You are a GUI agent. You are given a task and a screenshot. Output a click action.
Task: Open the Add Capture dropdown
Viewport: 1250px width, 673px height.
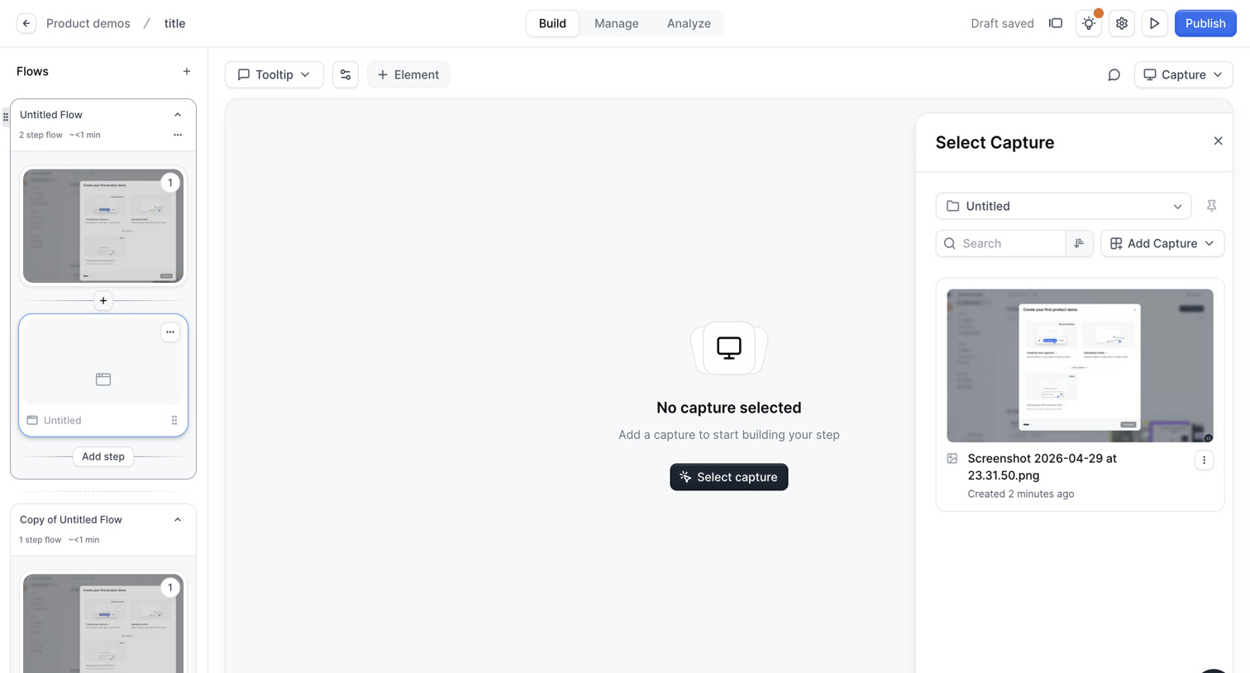click(x=1162, y=243)
